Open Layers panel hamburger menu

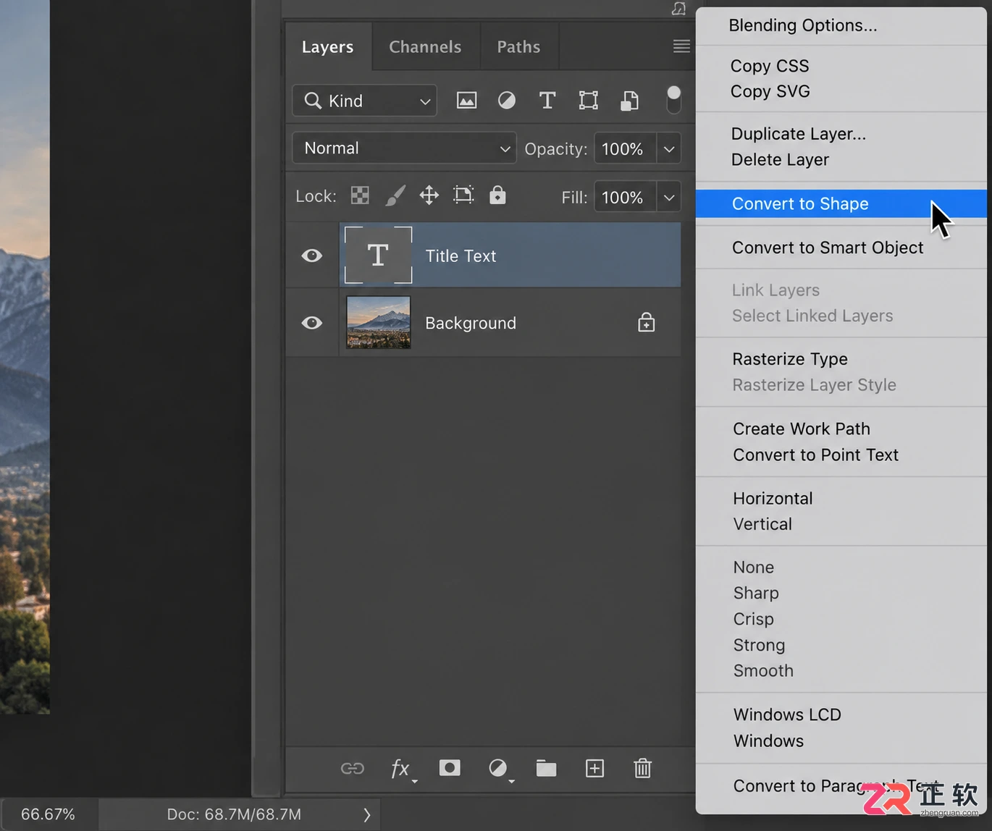click(x=681, y=46)
